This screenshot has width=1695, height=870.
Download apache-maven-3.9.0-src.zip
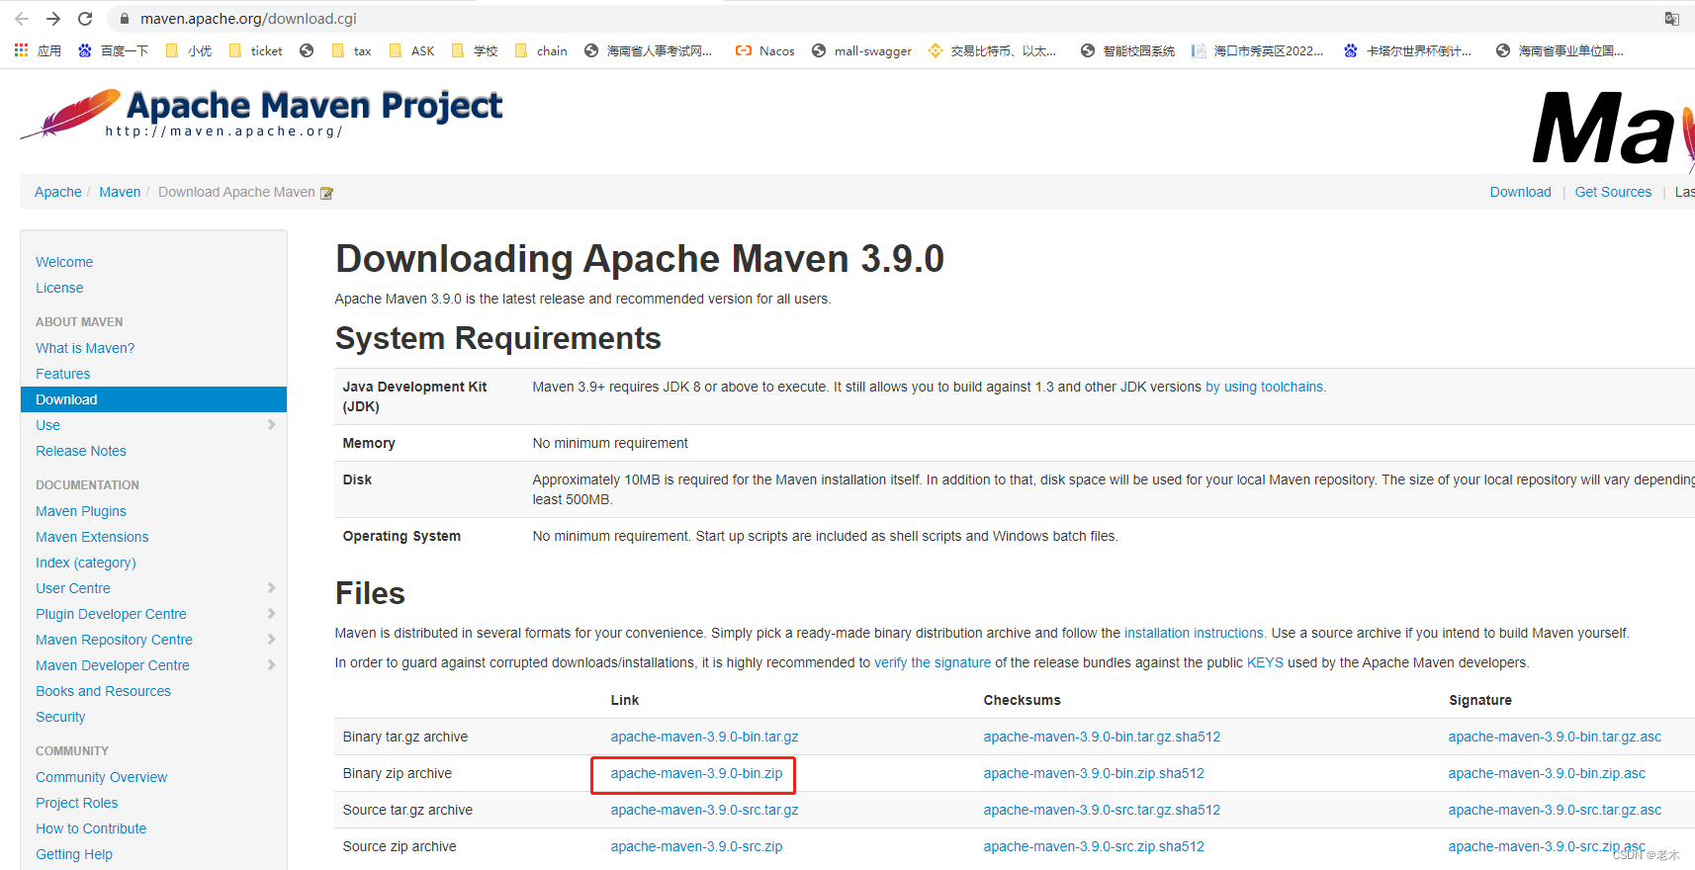point(696,846)
